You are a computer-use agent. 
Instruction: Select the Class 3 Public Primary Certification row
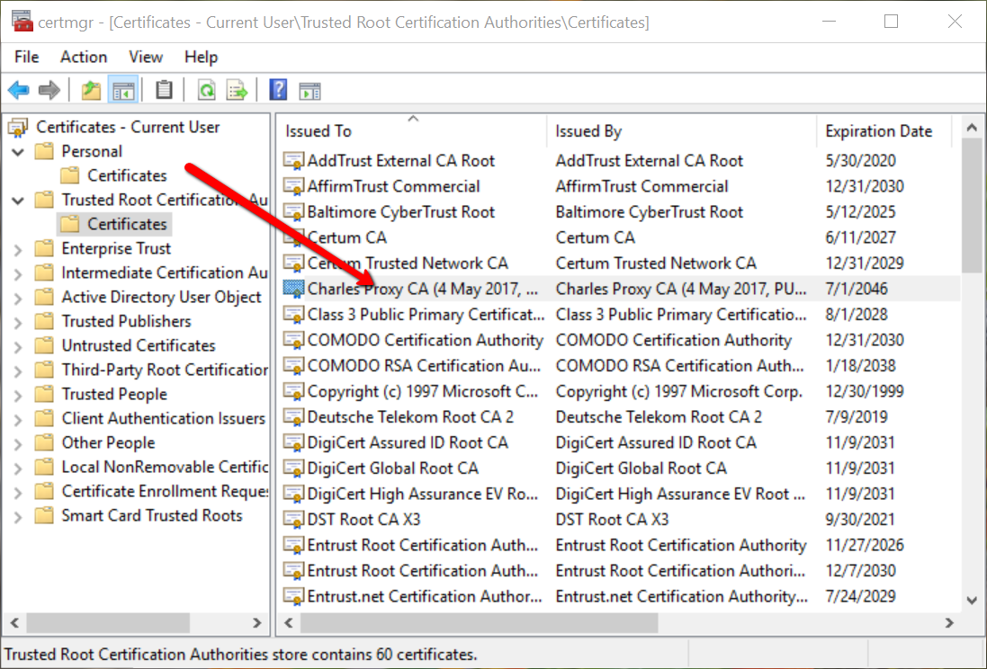620,314
